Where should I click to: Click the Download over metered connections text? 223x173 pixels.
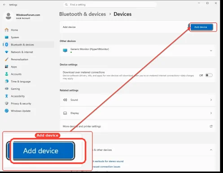84,72
